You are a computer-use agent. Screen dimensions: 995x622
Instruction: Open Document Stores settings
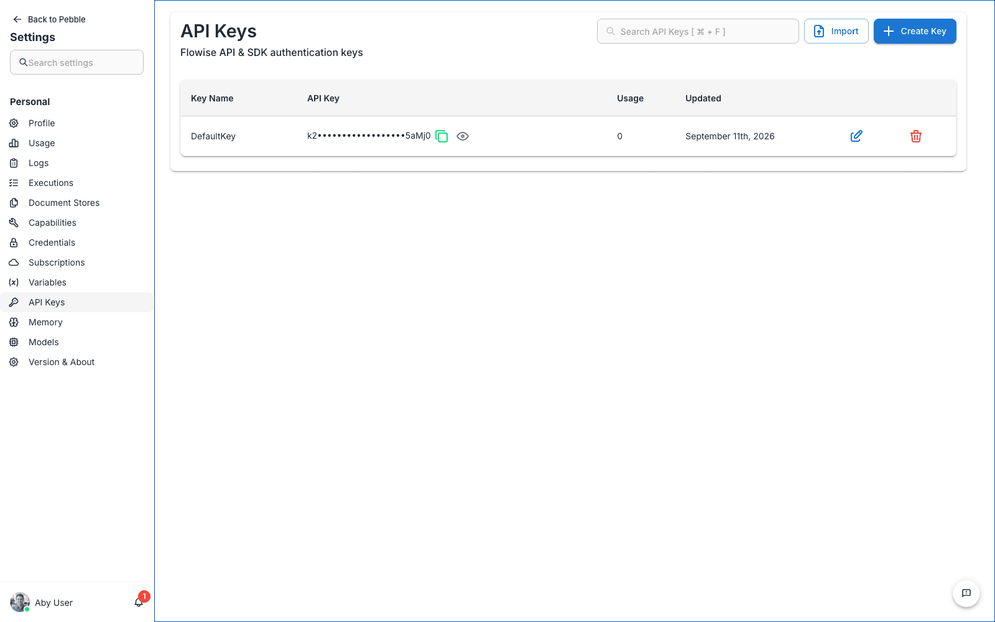[76, 203]
